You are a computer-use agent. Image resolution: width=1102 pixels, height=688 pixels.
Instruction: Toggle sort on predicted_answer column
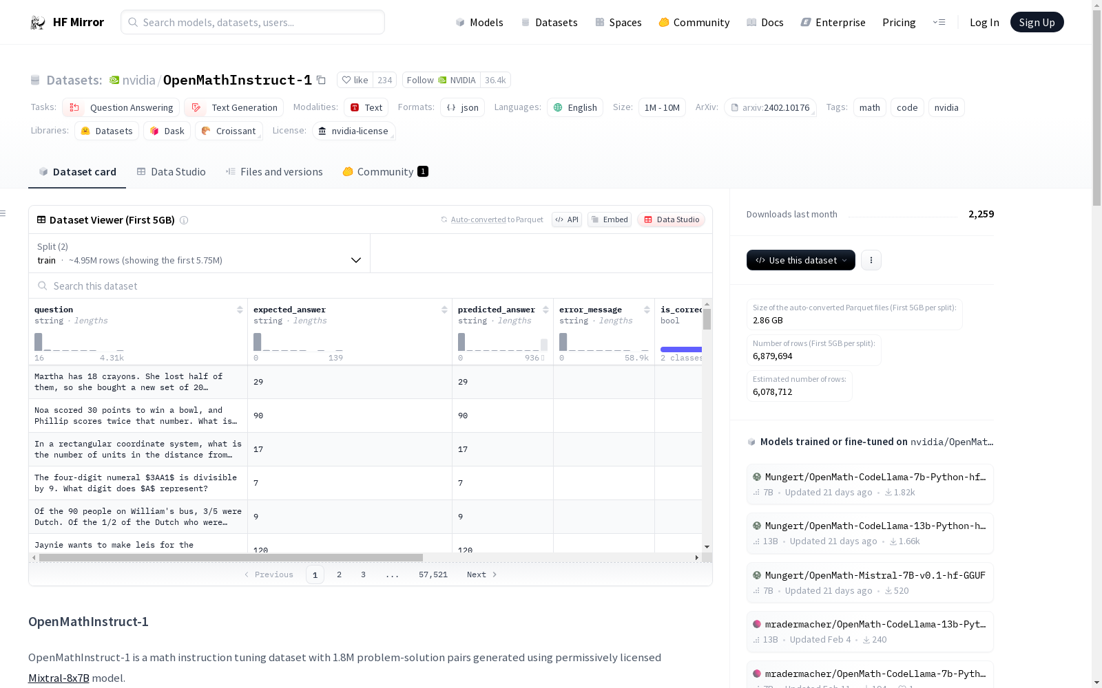click(x=545, y=310)
